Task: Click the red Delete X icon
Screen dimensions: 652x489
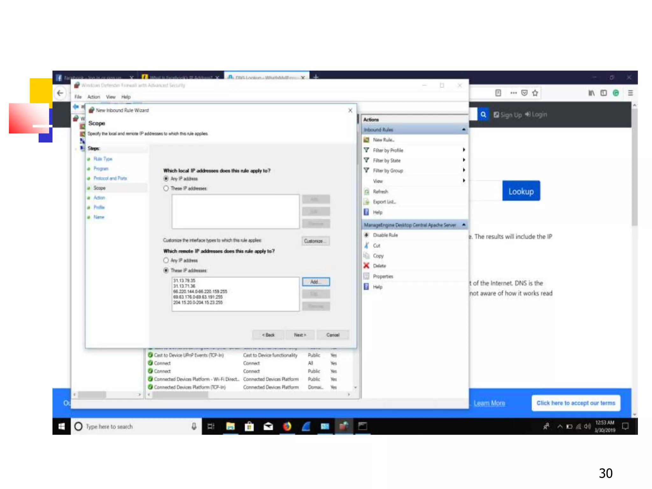Action: 366,266
